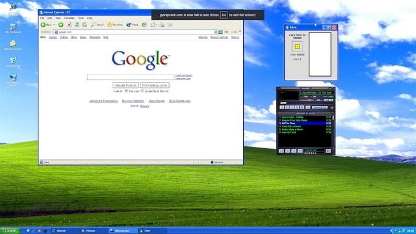Click the Winamp Eject button

[x=307, y=107]
